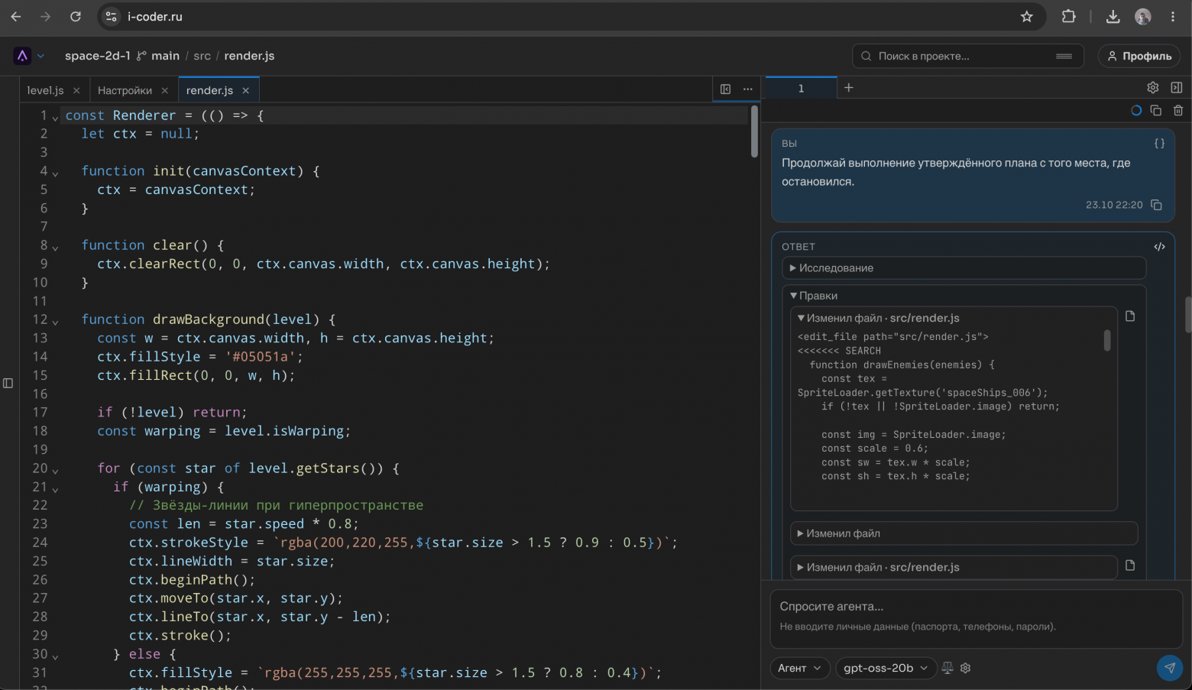Fold the drawBackground function at line 12
Image resolution: width=1192 pixels, height=690 pixels.
[x=55, y=322]
